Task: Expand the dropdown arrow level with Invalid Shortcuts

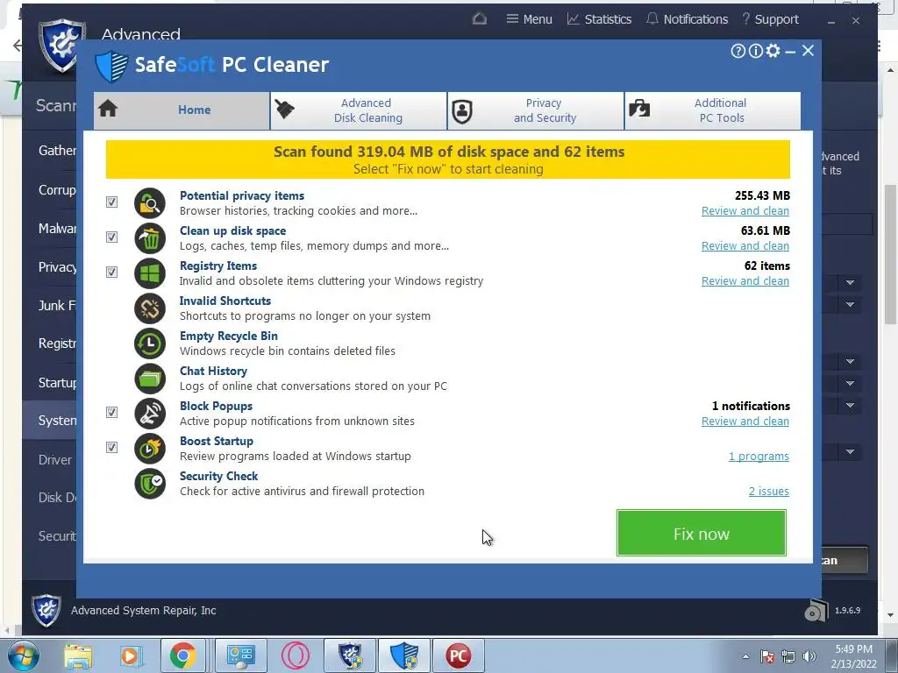Action: click(850, 304)
